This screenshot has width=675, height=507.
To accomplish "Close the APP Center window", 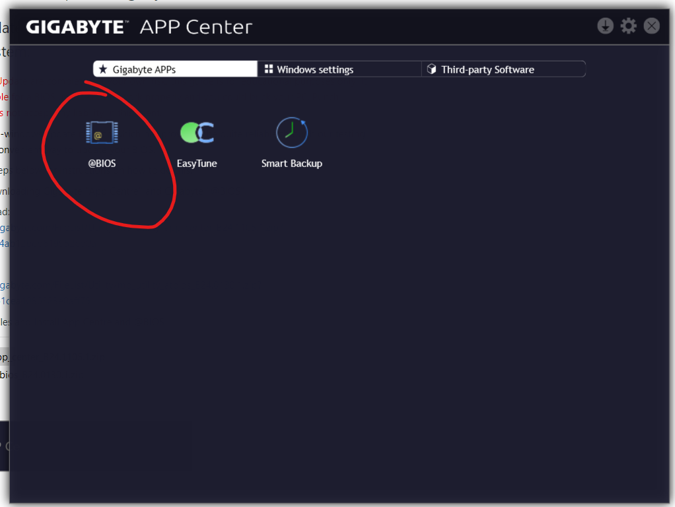I will point(652,26).
